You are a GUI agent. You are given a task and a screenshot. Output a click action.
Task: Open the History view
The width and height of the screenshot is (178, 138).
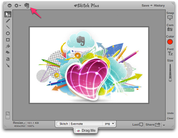pos(159,6)
